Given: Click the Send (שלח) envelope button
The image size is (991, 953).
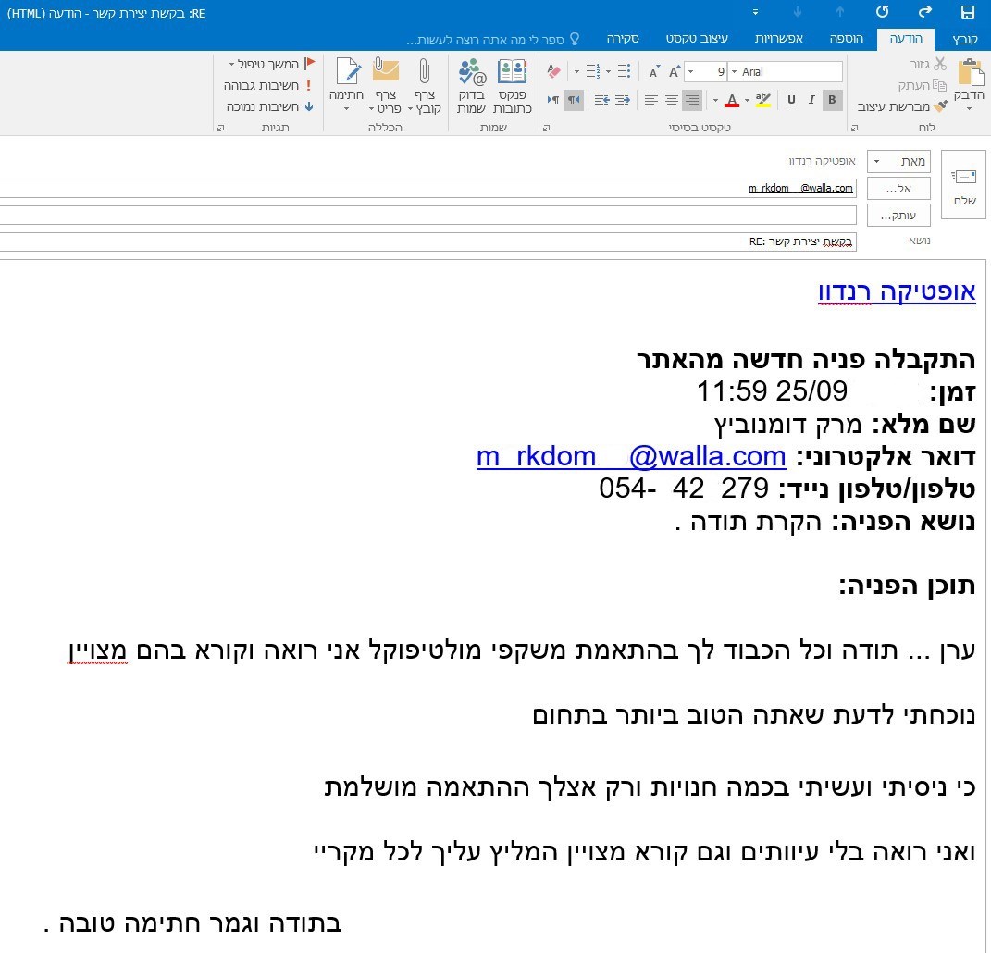Looking at the screenshot, I should (964, 184).
